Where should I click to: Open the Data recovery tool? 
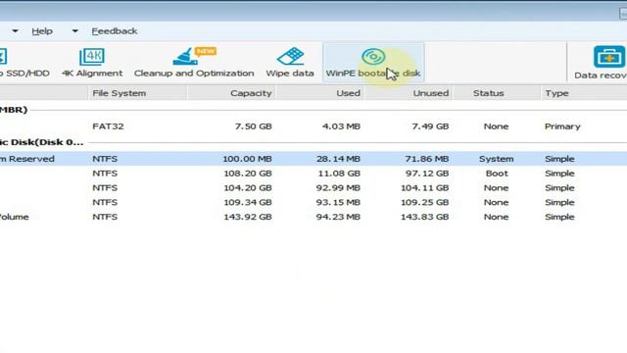(601, 63)
